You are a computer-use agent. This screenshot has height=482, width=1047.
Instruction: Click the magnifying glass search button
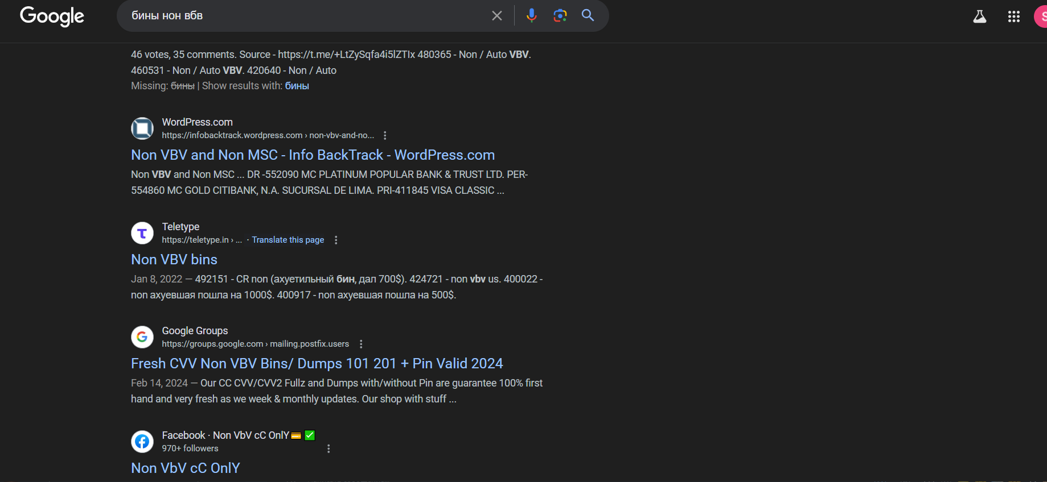(x=588, y=15)
